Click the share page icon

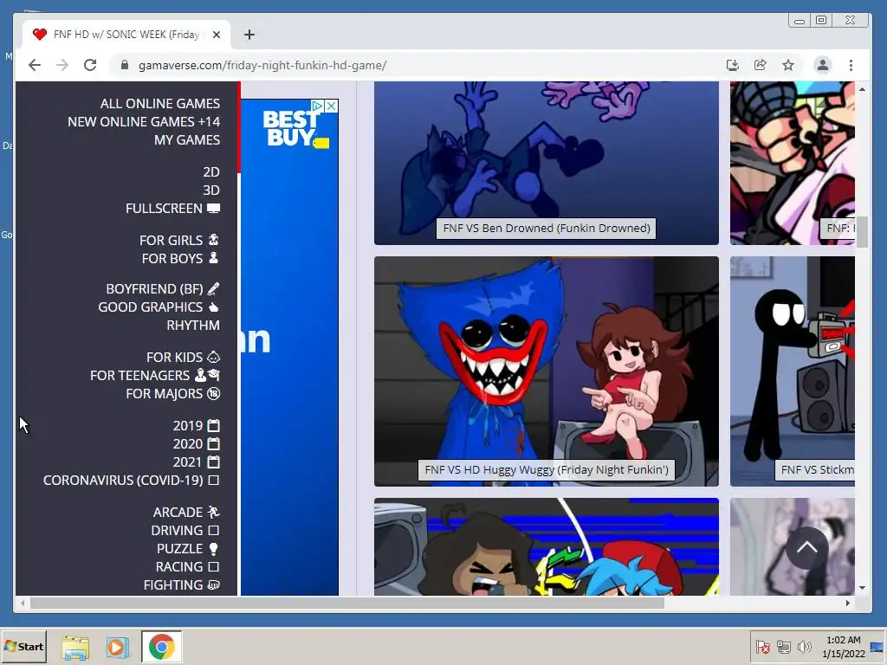click(761, 65)
